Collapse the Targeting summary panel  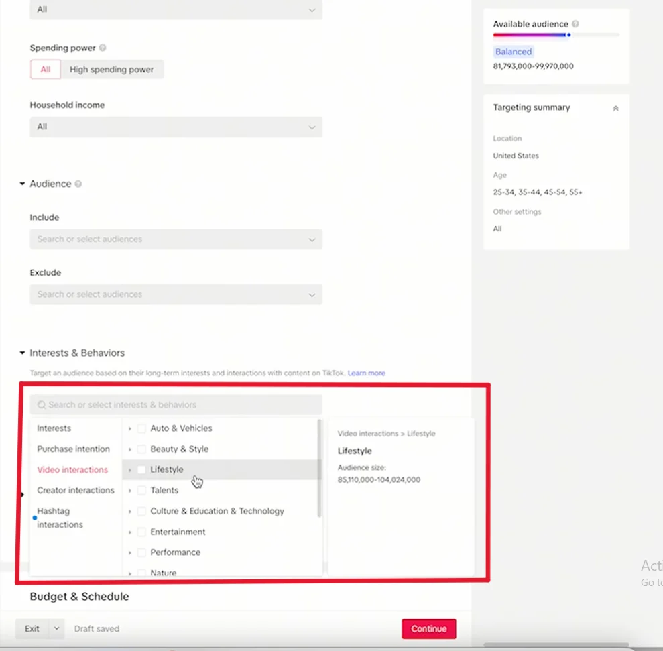pyautogui.click(x=615, y=109)
